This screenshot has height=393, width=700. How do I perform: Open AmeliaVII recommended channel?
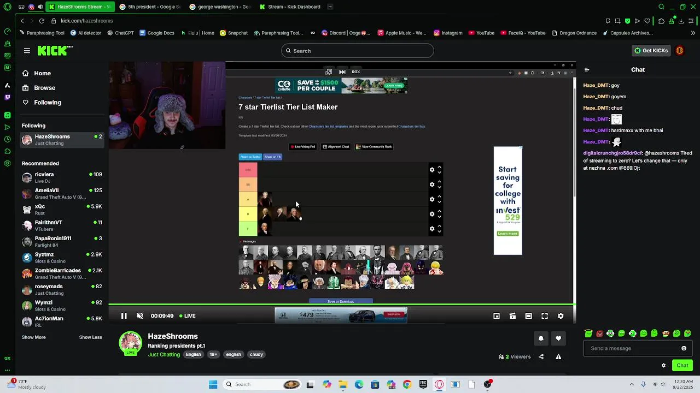point(62,193)
